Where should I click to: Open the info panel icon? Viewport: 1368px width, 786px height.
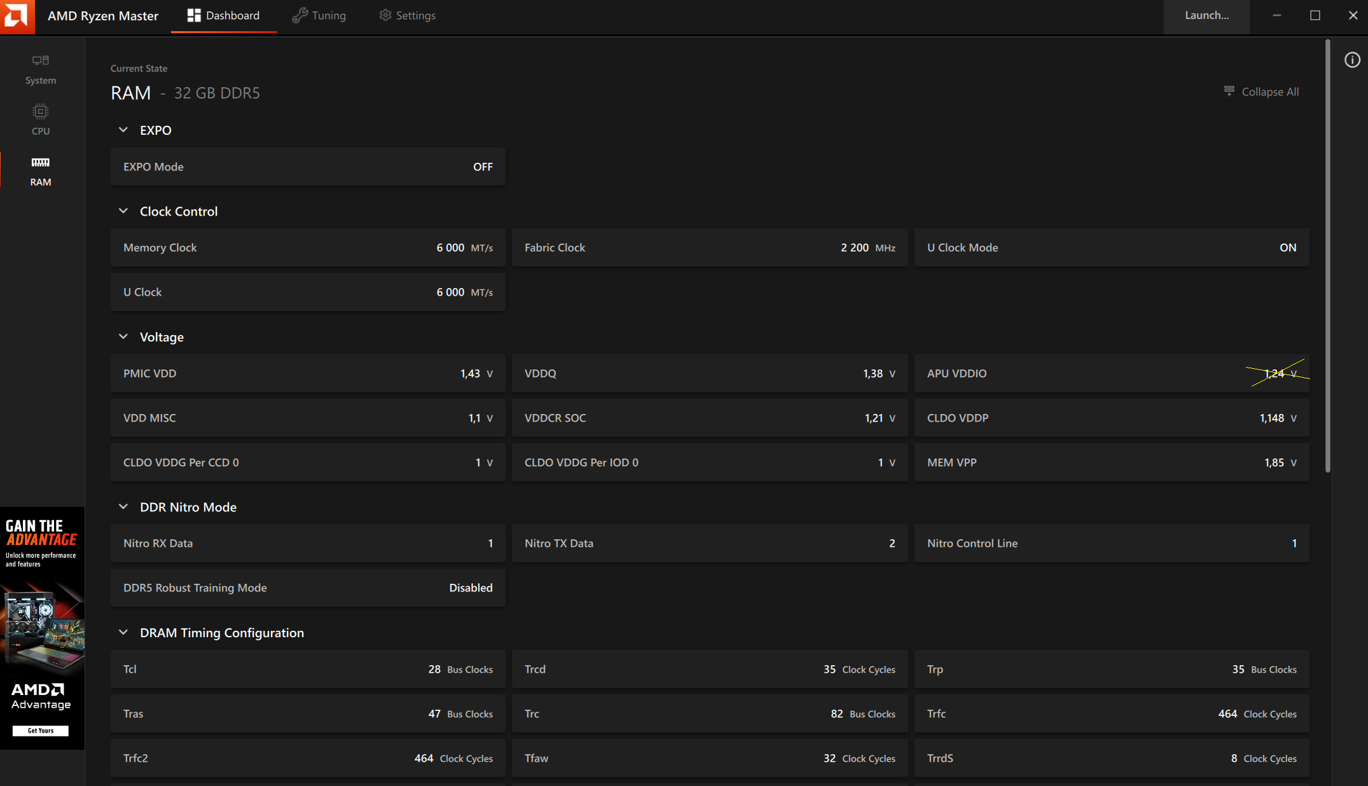coord(1352,60)
